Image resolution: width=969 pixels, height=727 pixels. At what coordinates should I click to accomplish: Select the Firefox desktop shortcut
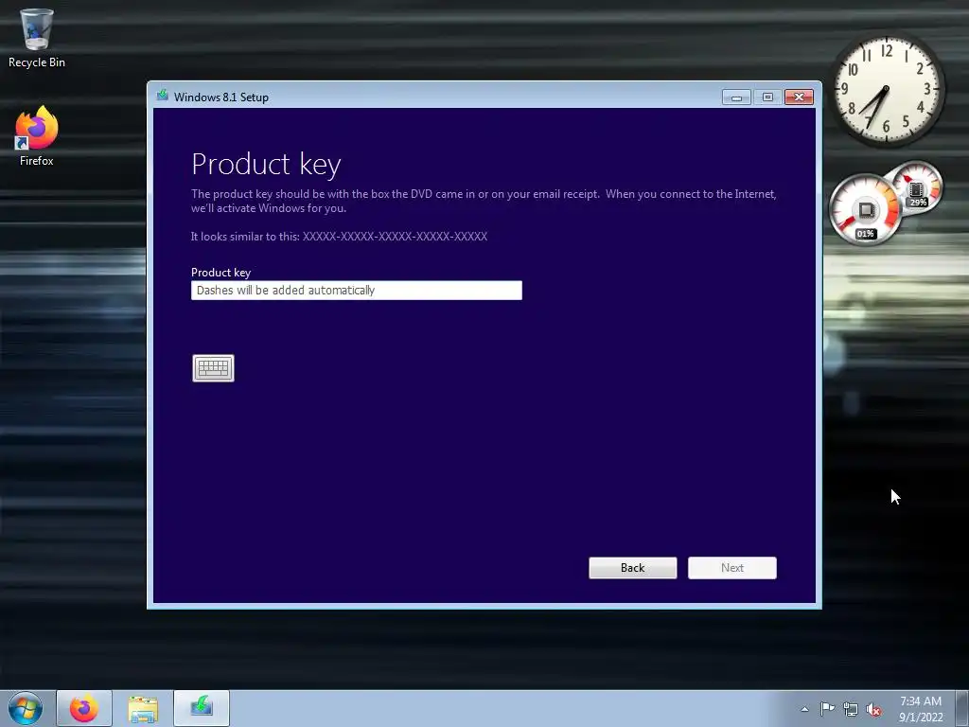click(x=37, y=136)
